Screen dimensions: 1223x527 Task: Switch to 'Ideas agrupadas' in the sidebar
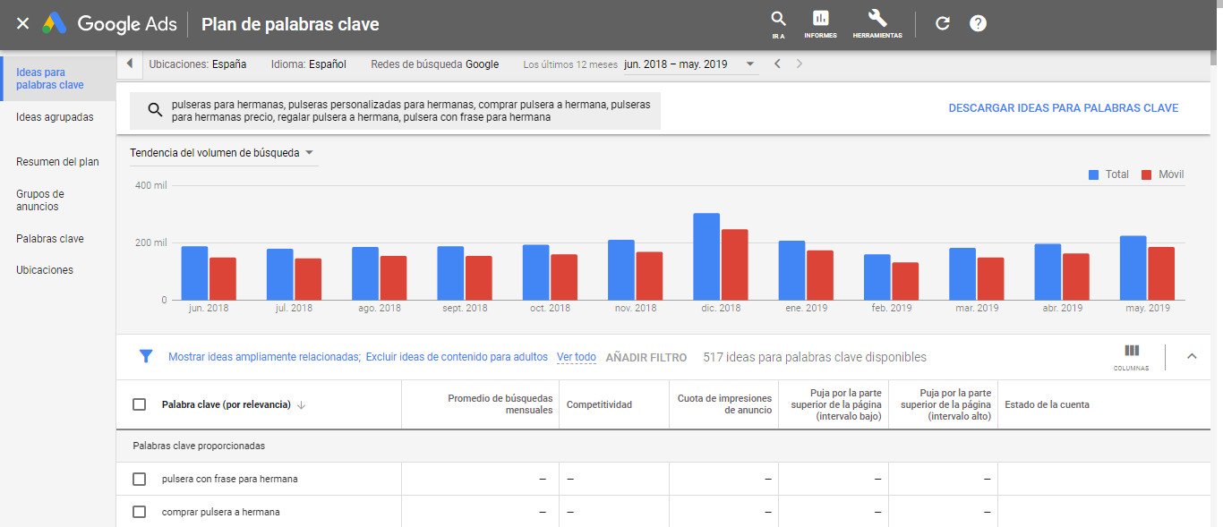[54, 116]
